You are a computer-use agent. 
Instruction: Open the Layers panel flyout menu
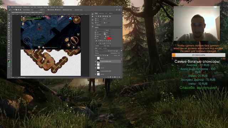coord(121,48)
